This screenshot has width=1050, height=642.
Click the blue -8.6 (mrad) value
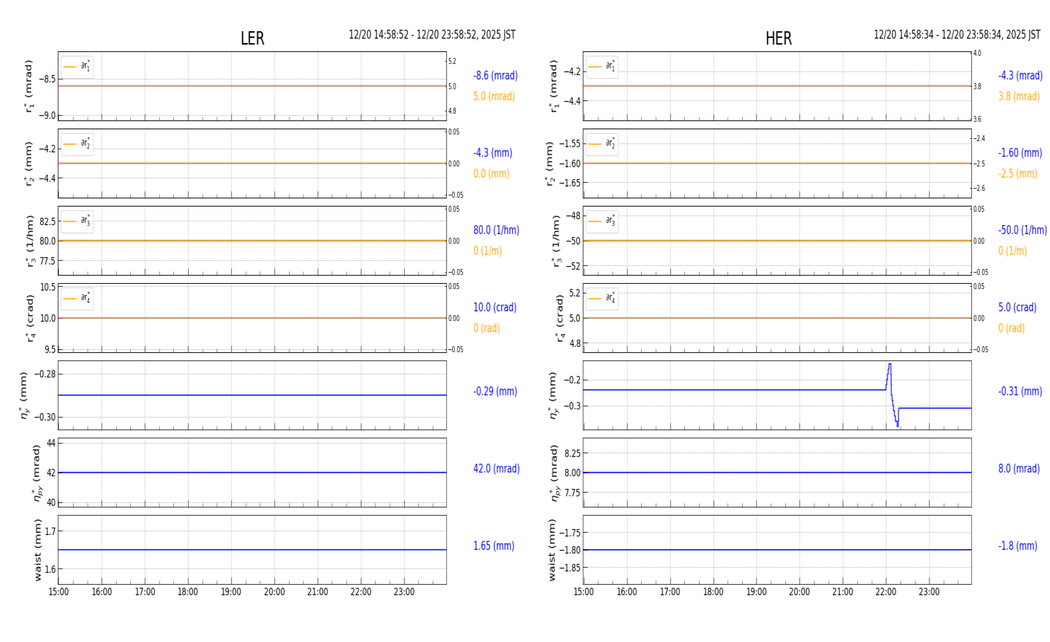[x=495, y=76]
